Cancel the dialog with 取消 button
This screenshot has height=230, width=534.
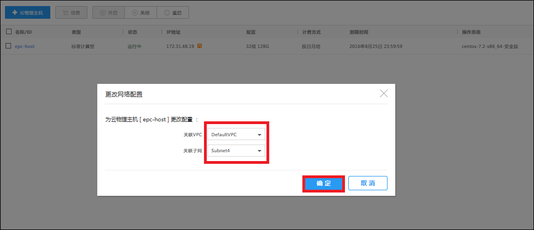(368, 183)
